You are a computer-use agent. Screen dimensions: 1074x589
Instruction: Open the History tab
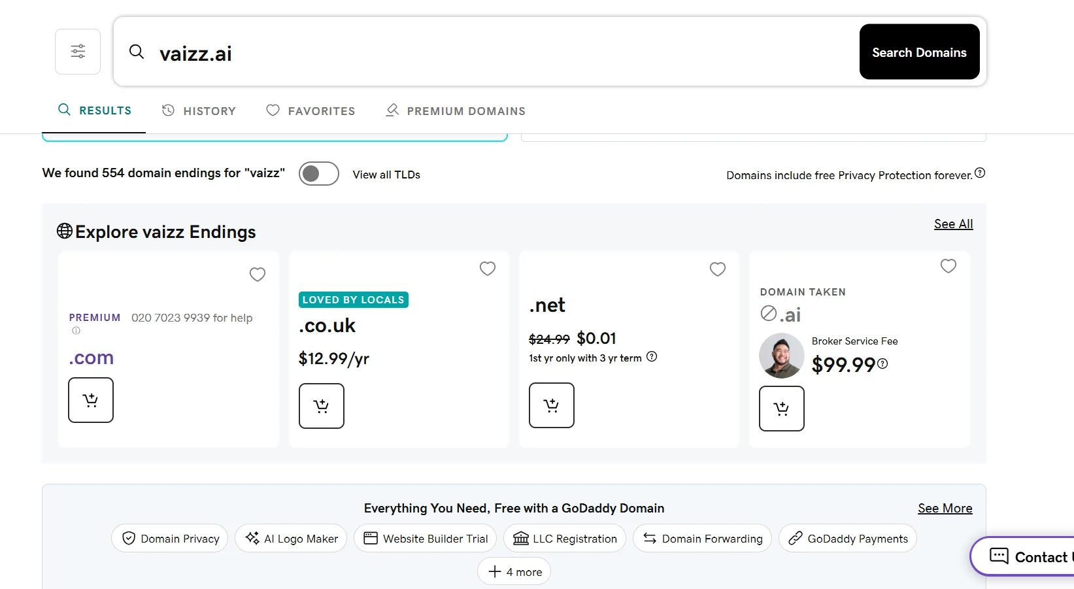pos(199,111)
